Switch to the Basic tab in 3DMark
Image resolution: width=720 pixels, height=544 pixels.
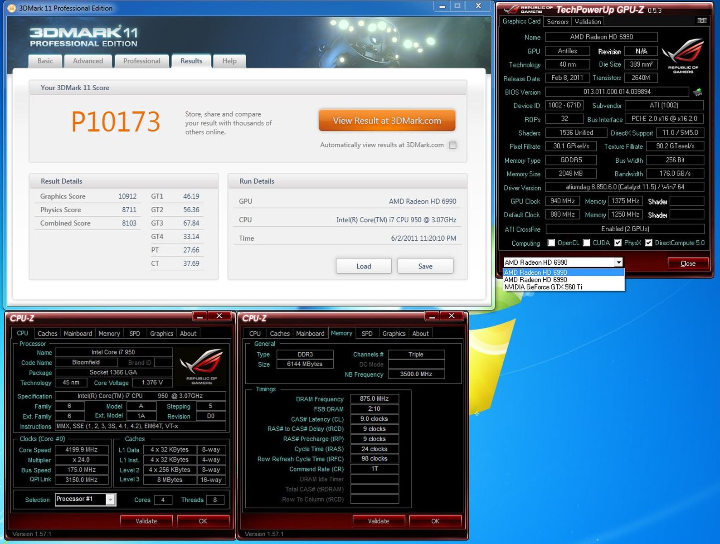click(45, 61)
